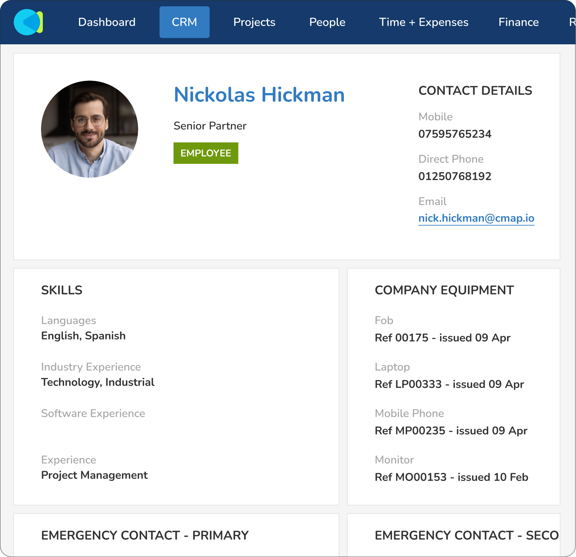Open the Dashboard menu item
Image resolution: width=576 pixels, height=557 pixels.
tap(107, 22)
